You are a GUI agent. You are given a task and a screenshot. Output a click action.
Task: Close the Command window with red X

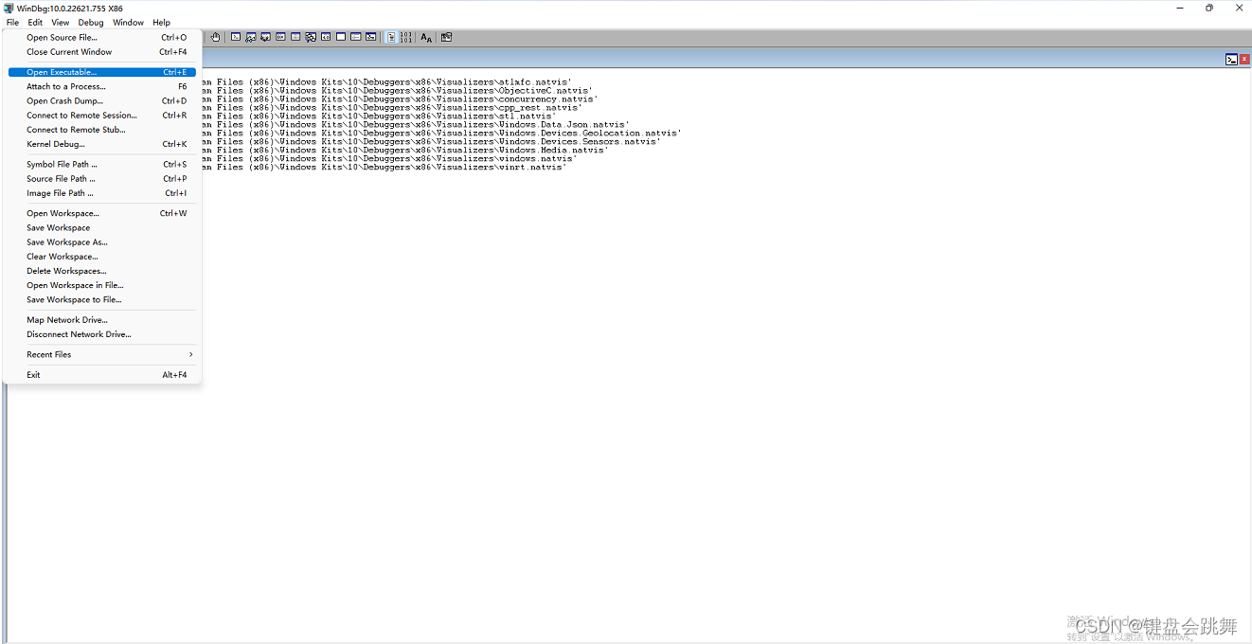click(x=1243, y=58)
